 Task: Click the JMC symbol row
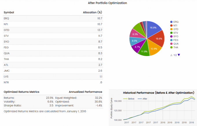53,71
